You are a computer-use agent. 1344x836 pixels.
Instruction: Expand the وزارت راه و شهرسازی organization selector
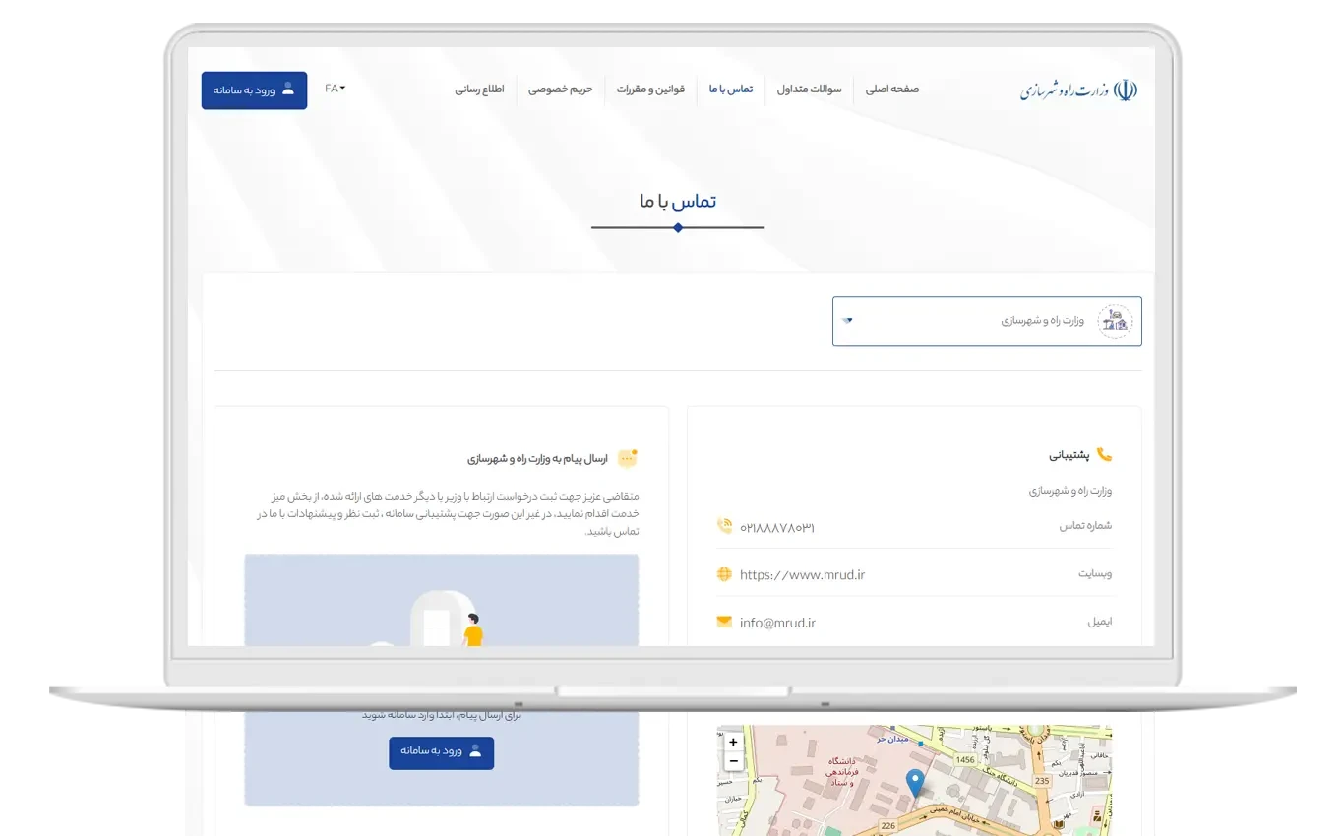tap(986, 322)
